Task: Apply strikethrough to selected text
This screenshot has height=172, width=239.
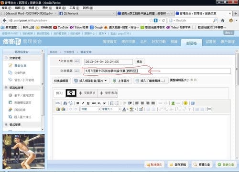Action: (x=94, y=103)
